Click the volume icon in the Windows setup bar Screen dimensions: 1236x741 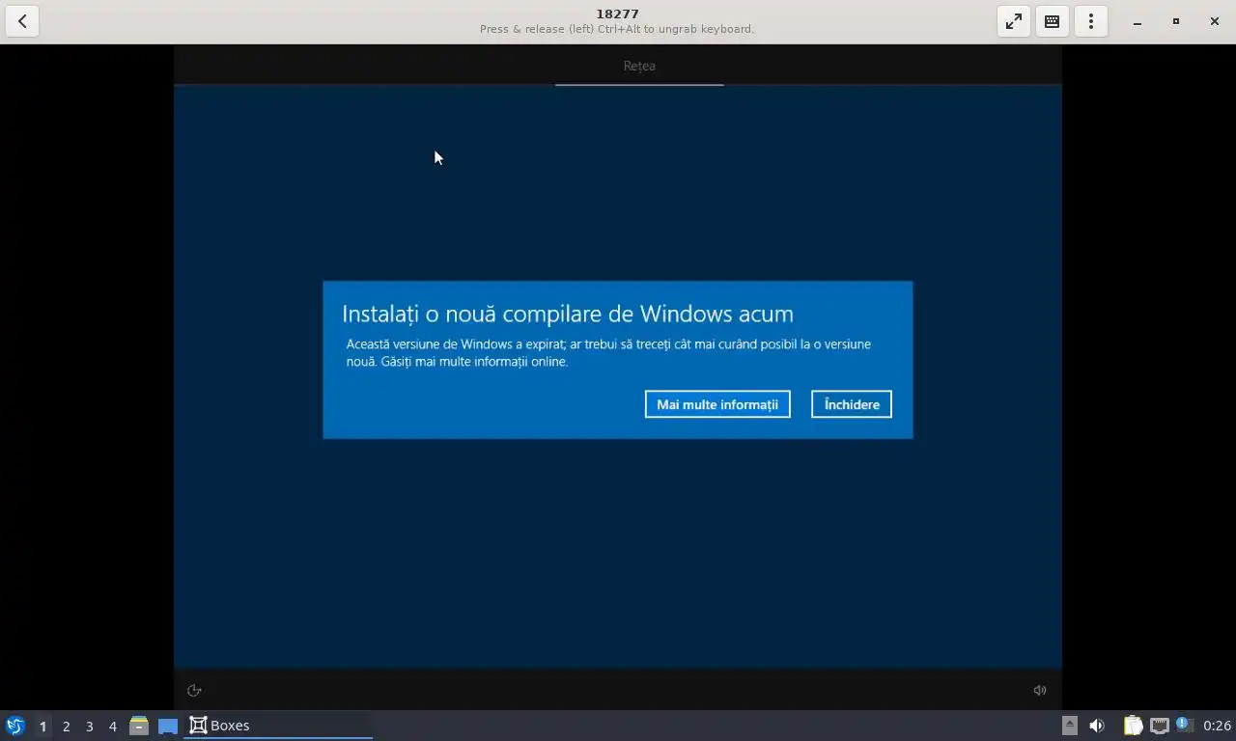[x=1040, y=690]
